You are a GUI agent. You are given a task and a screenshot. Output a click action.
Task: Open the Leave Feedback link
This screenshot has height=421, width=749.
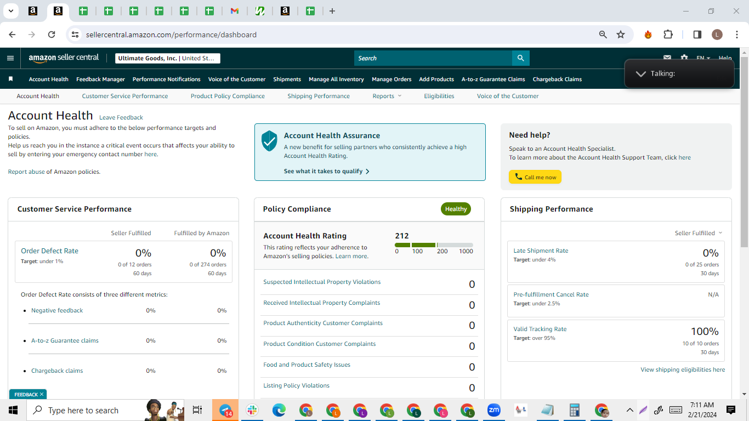(x=121, y=117)
